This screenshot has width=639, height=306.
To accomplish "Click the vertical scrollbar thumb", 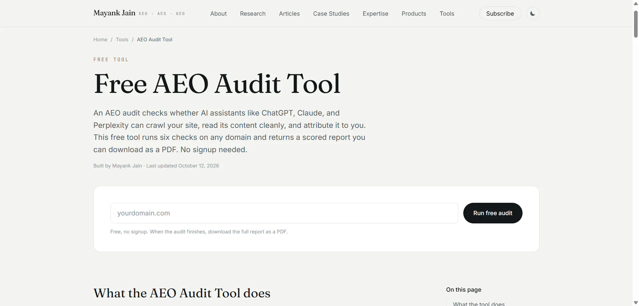I will [x=636, y=24].
